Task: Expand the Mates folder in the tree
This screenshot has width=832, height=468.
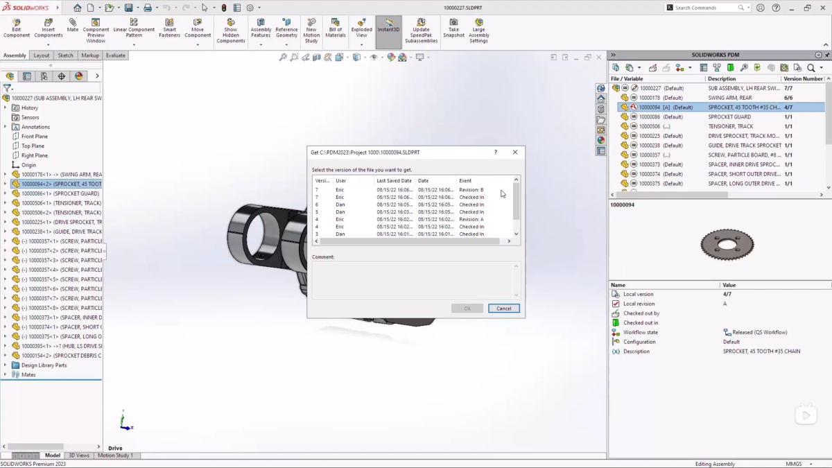Action: pyautogui.click(x=6, y=374)
